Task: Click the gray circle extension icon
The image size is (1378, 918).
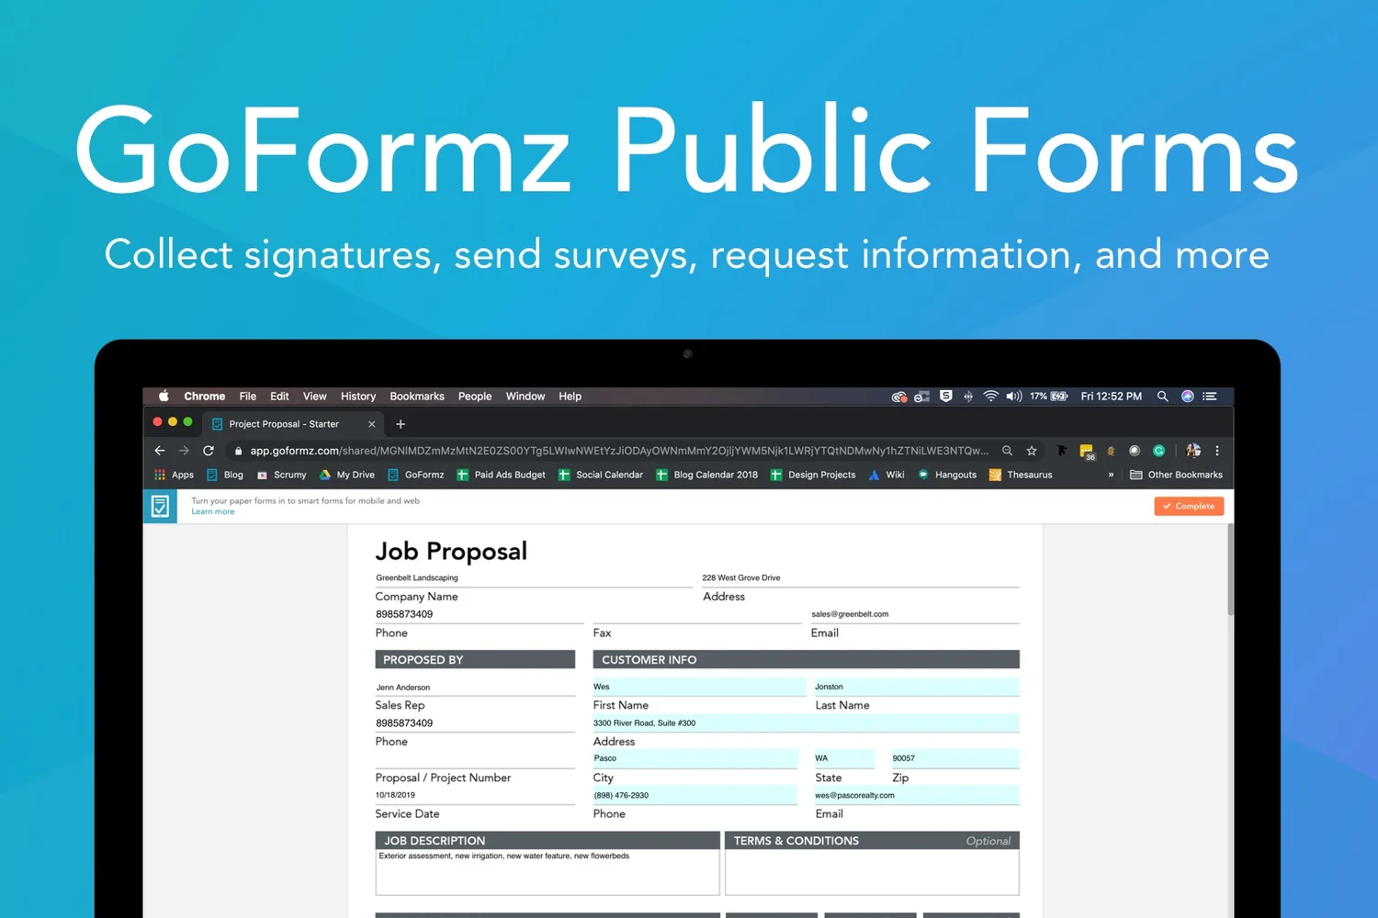Action: point(1135,451)
